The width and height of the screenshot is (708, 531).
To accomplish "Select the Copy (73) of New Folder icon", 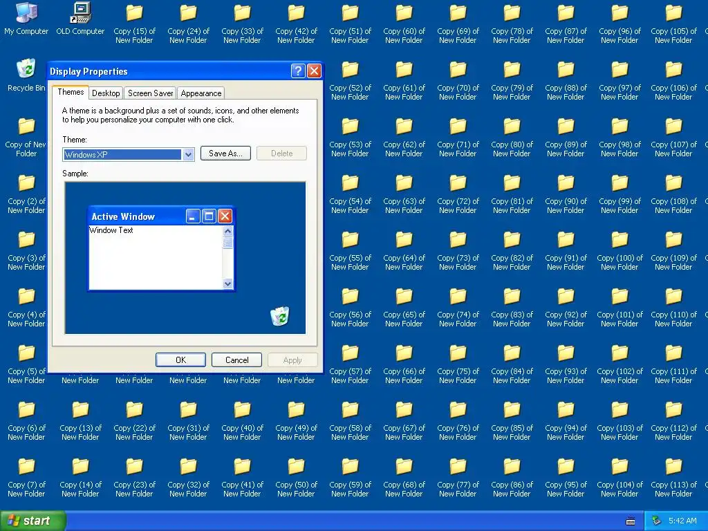I will coord(458,250).
